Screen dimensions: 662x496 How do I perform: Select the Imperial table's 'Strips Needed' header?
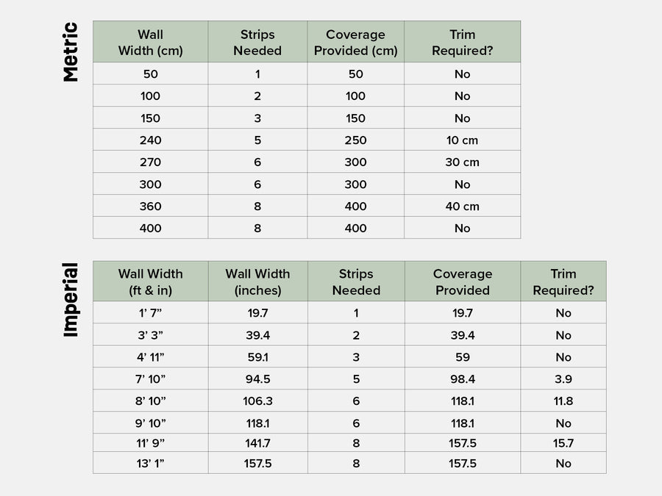click(356, 281)
